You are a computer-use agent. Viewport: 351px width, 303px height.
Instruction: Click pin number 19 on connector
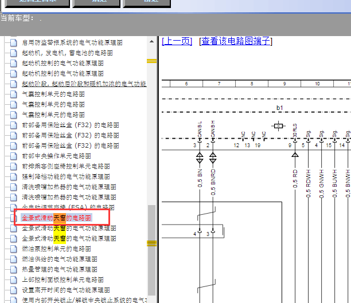[258, 145]
